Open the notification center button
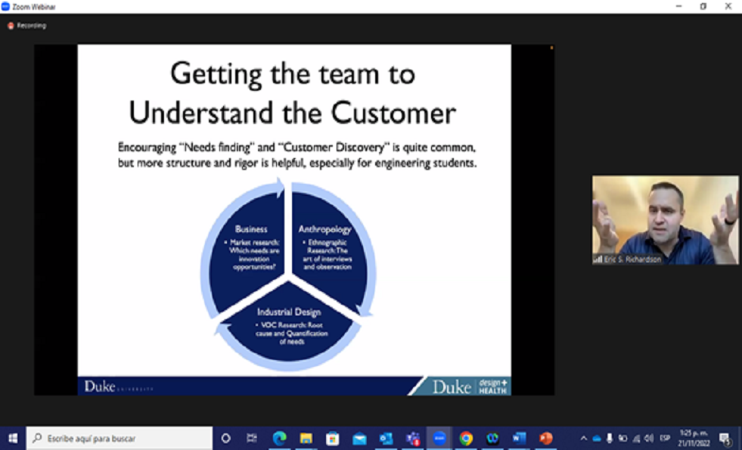The height and width of the screenshot is (450, 742). tap(725, 438)
